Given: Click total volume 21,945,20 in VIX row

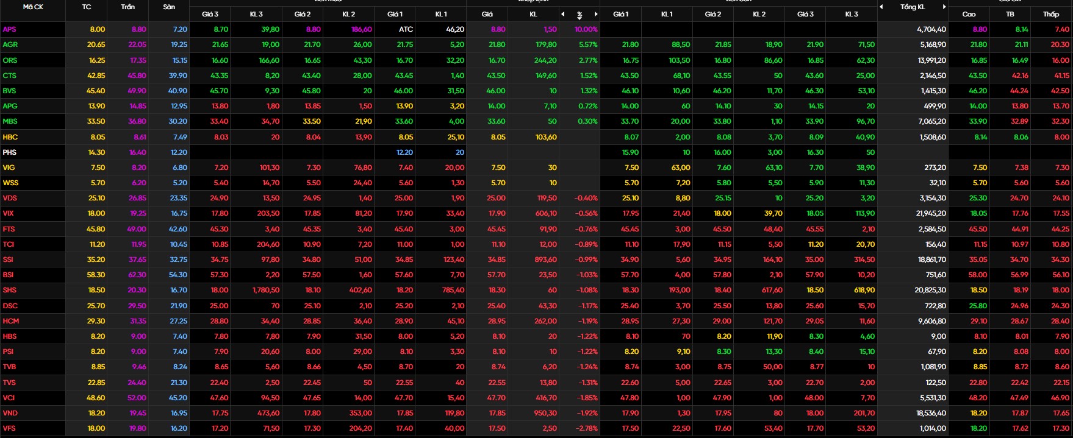Looking at the screenshot, I should coord(931,213).
